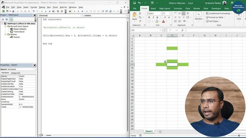246x138 pixels.
Task: Click the Sheet1 tab in Excel
Action: point(149,131)
